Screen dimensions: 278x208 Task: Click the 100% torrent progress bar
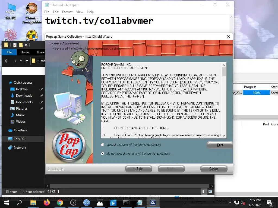tap(256, 93)
